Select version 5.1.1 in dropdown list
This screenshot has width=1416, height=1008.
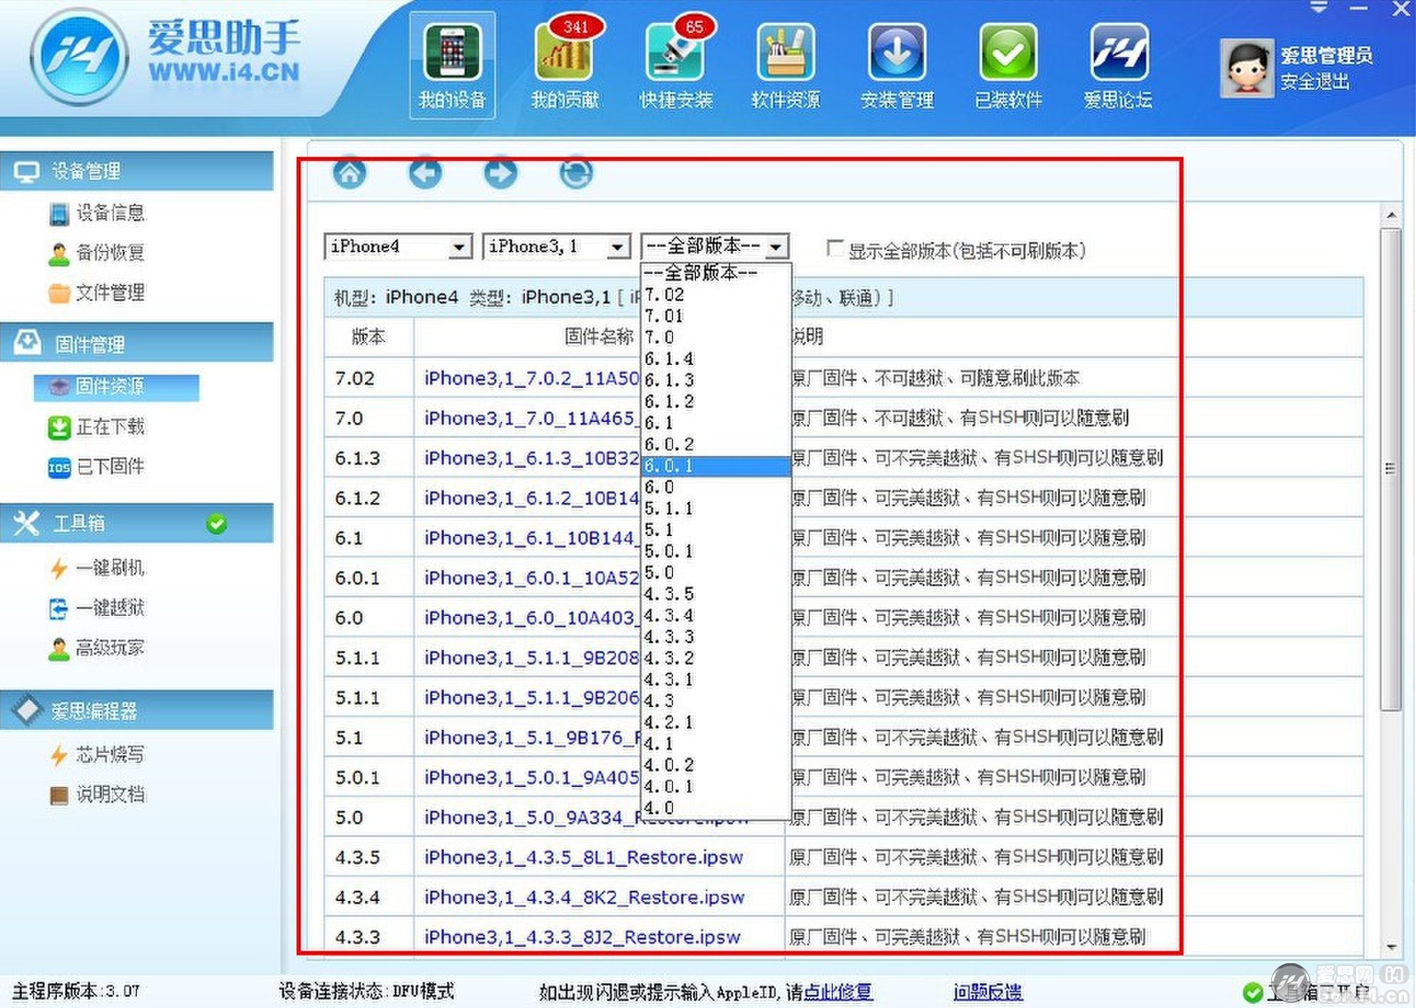(715, 509)
